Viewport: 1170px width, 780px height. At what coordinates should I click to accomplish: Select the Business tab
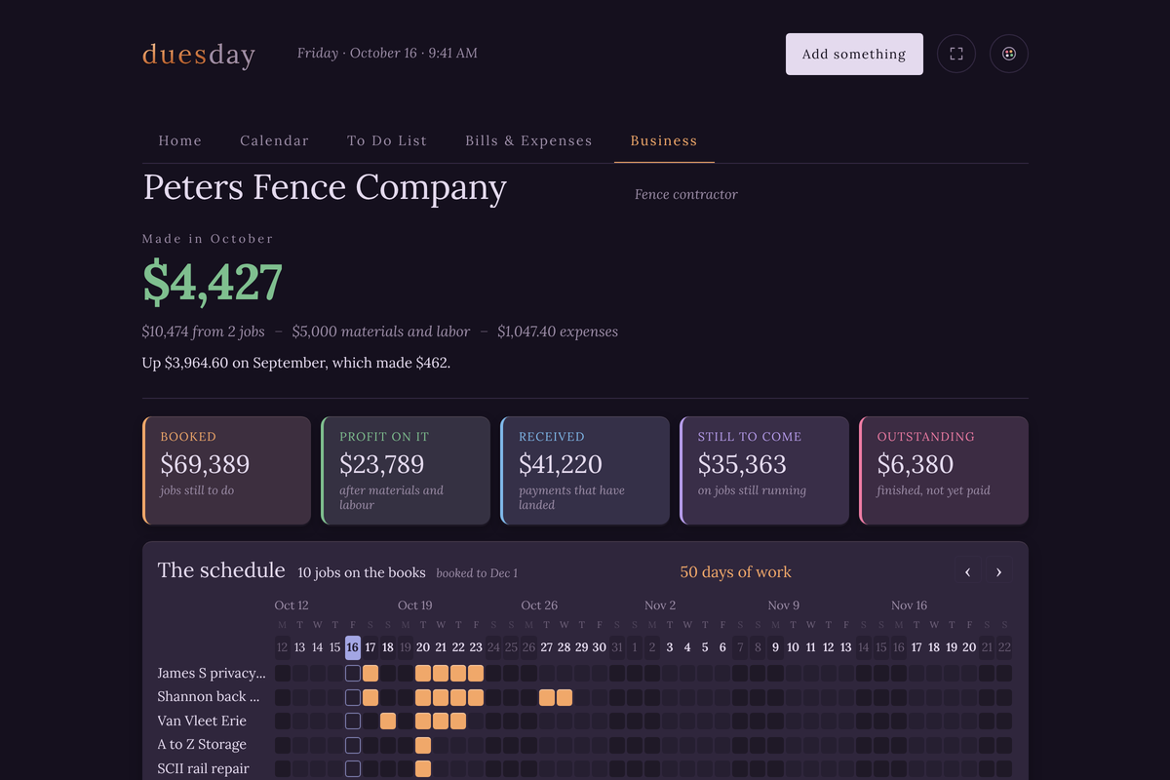664,140
